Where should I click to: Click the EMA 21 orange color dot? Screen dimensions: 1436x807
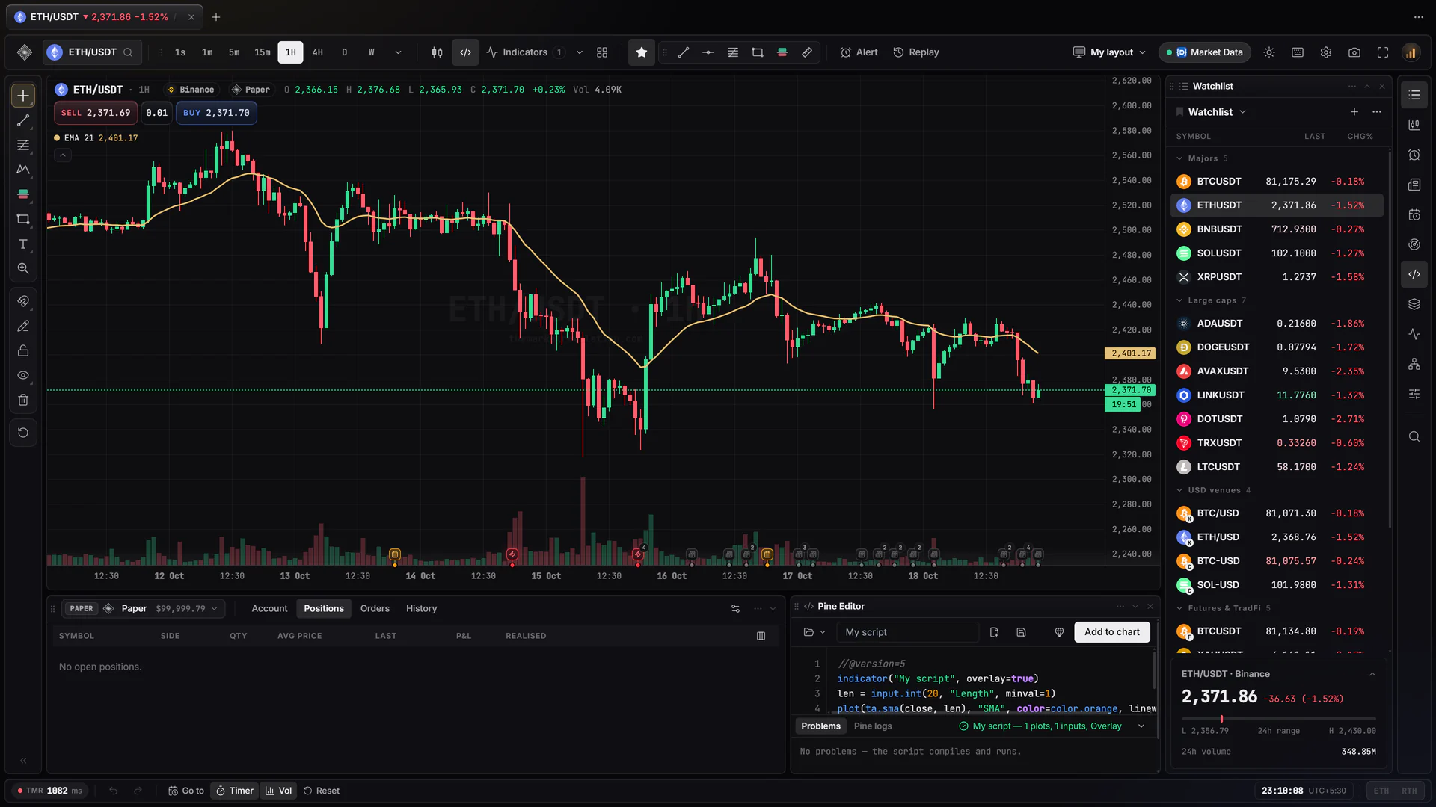pyautogui.click(x=57, y=138)
